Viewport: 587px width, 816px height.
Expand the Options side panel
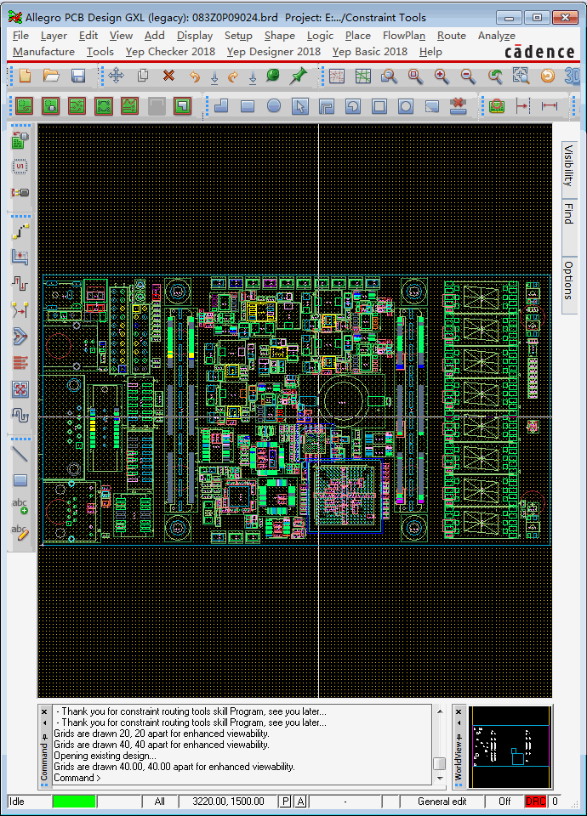[x=569, y=280]
